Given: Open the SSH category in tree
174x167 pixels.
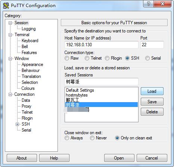Looking at the screenshot, I should (x=26, y=124).
